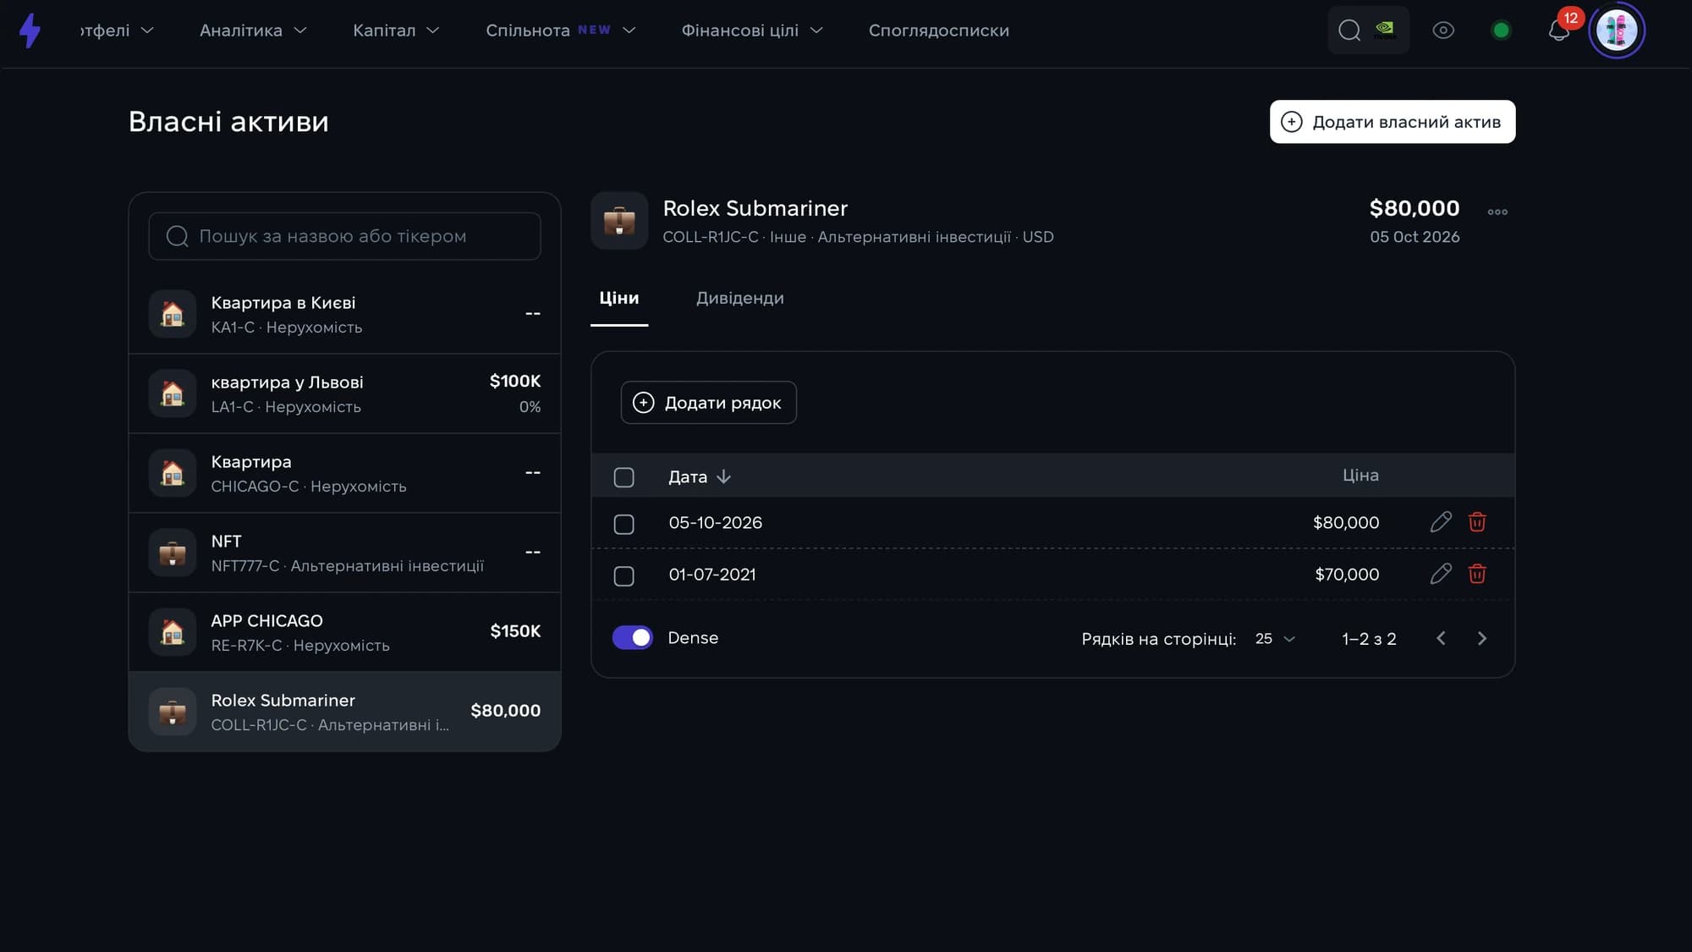Open the user profile avatar
The height and width of the screenshot is (952, 1692).
pos(1617,30)
